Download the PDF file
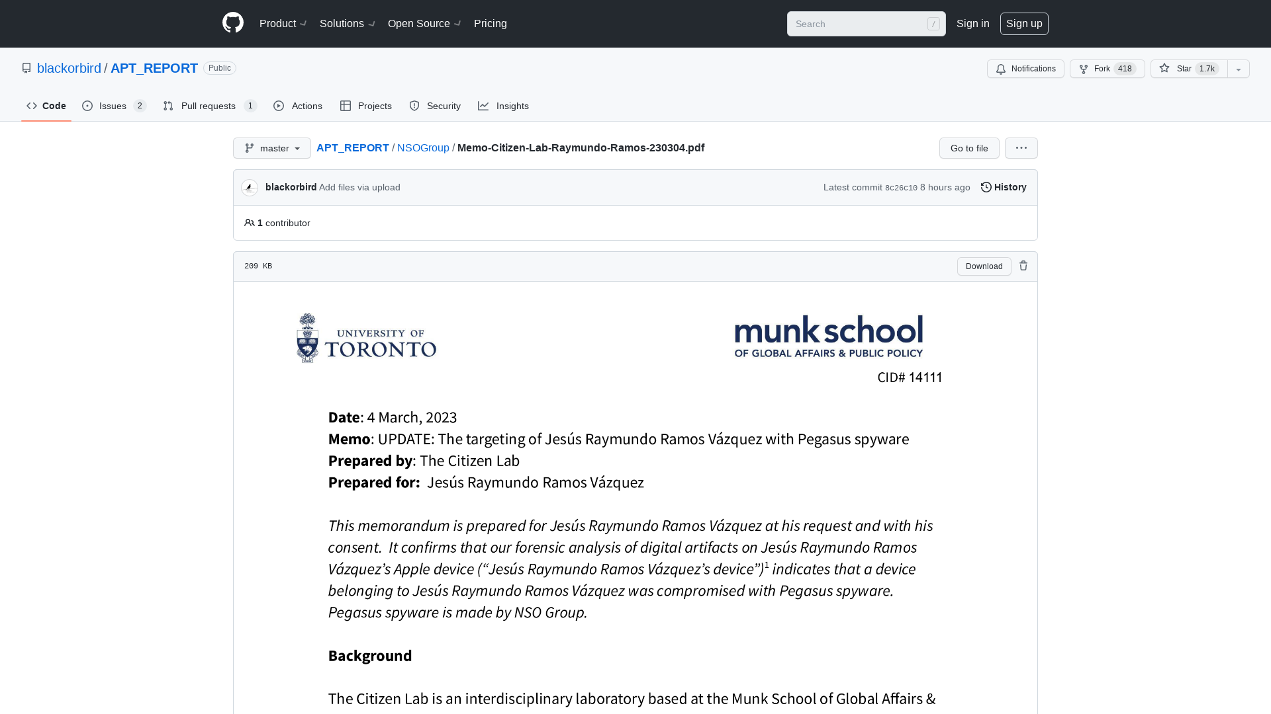The height and width of the screenshot is (714, 1271). tap(984, 266)
